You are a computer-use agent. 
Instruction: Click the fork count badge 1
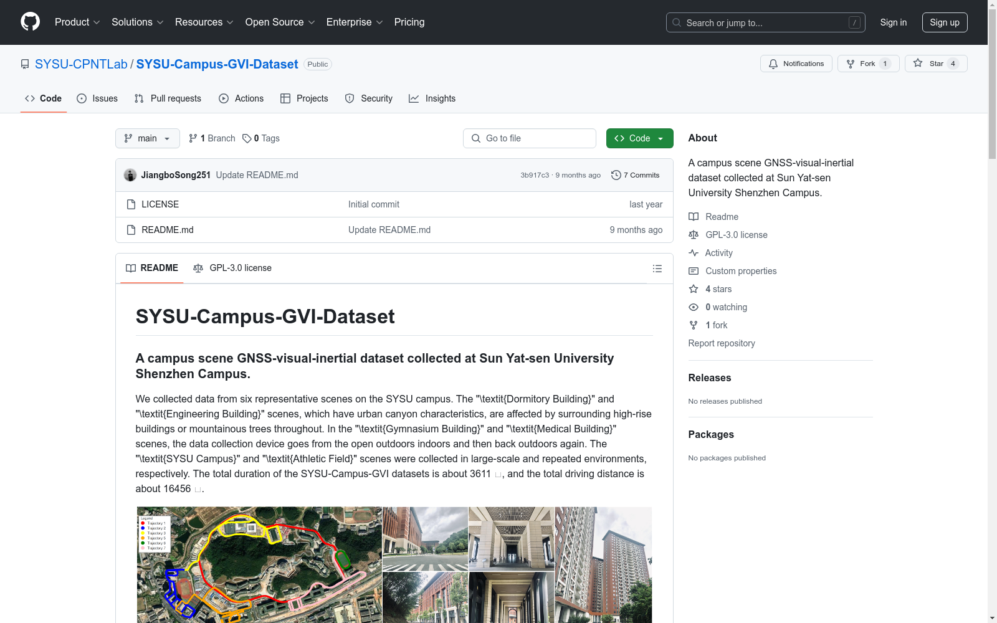click(x=885, y=64)
